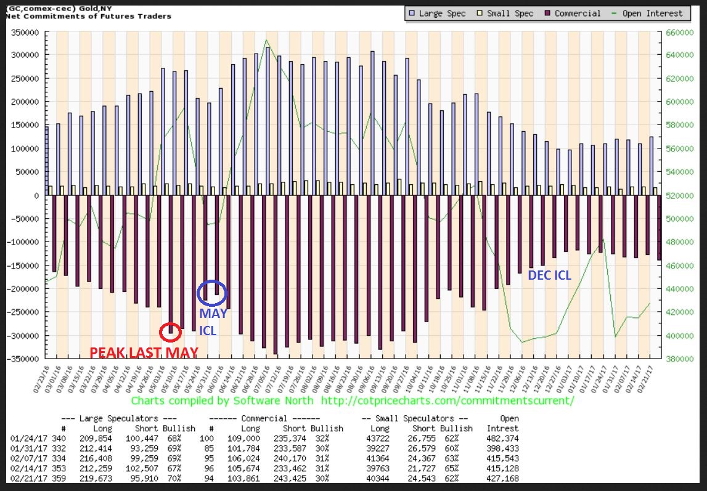This screenshot has width=707, height=491.
Task: Click the 01/24/17 row date in table
Action: pos(27,439)
